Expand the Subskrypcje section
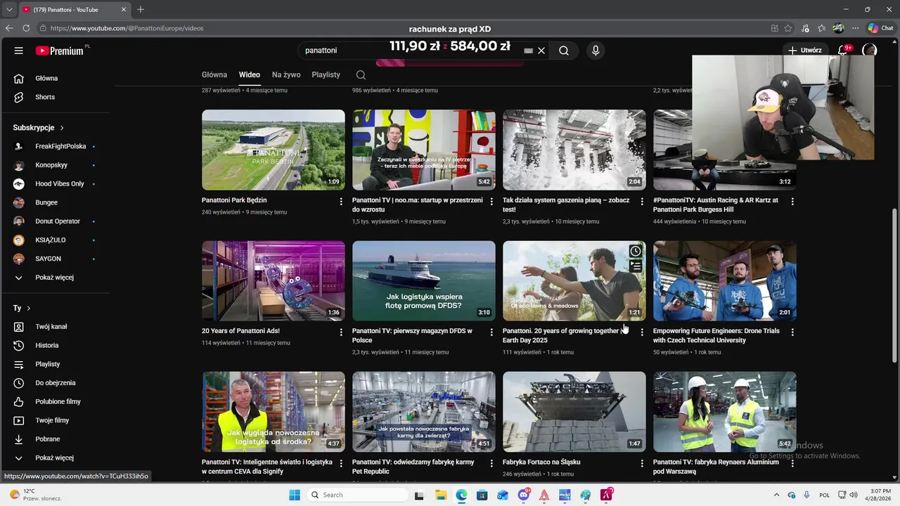This screenshot has width=900, height=506. click(x=38, y=128)
